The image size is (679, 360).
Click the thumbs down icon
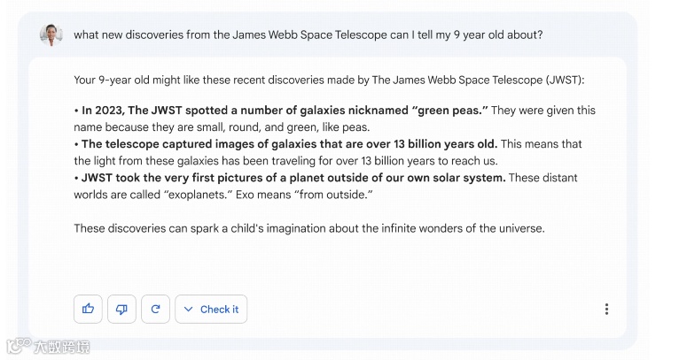click(121, 309)
